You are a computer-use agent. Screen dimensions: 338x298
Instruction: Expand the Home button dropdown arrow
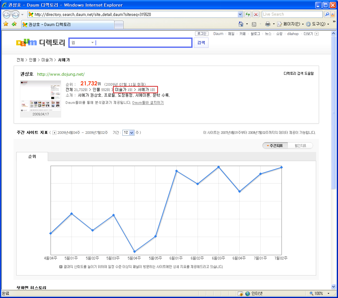[247, 24]
